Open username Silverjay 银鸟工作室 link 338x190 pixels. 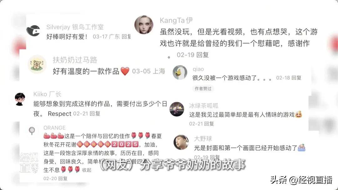75,27
